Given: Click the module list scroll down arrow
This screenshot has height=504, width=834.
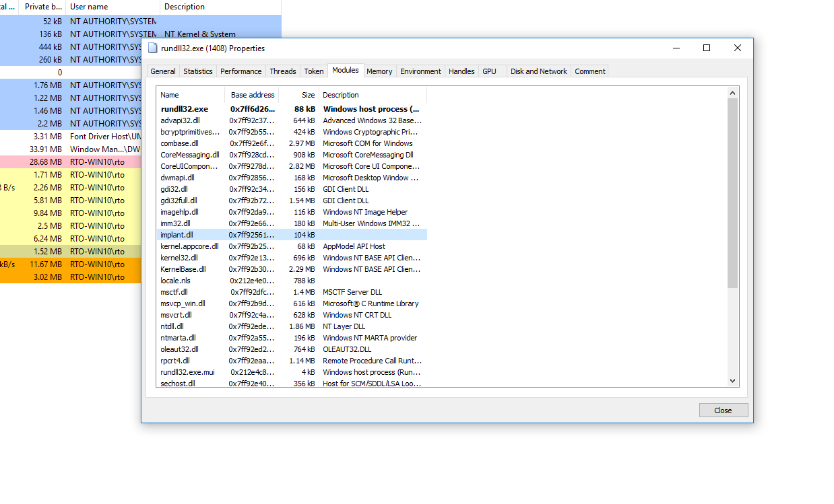Looking at the screenshot, I should (733, 381).
